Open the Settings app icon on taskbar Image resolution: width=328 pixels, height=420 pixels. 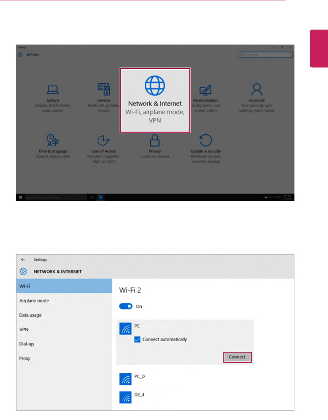click(100, 197)
